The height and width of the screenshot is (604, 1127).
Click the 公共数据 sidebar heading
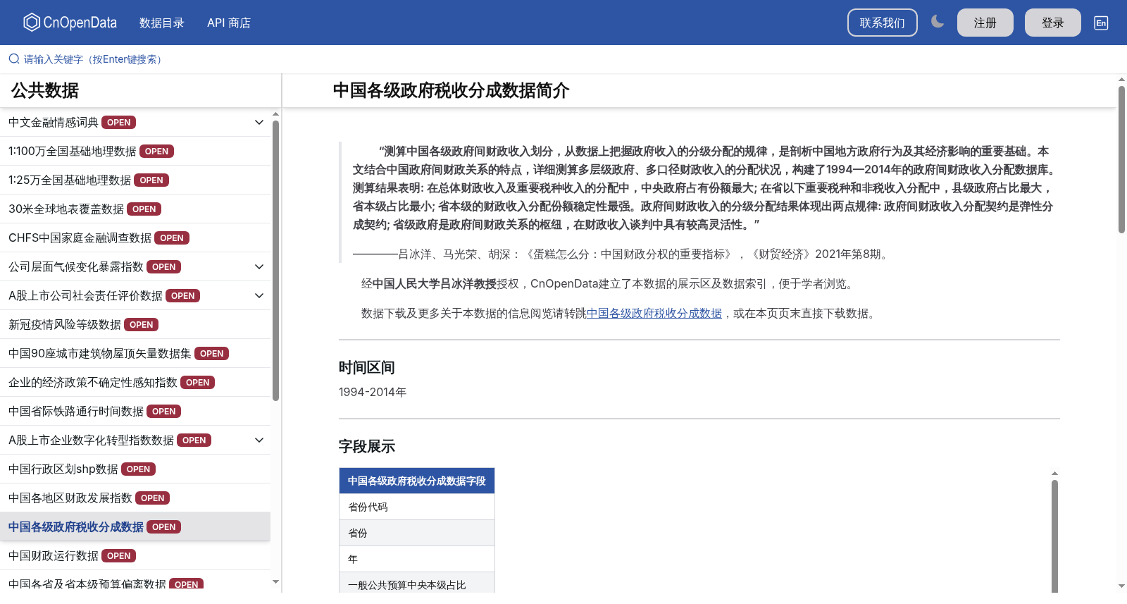[45, 90]
